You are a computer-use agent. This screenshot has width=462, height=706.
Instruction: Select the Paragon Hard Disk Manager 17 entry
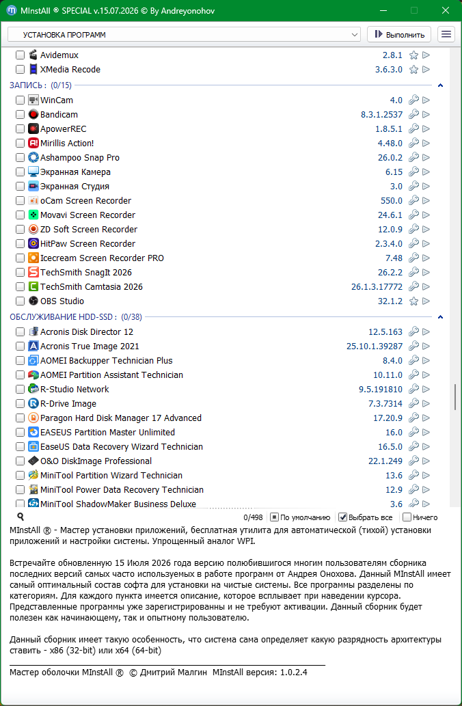click(x=121, y=418)
